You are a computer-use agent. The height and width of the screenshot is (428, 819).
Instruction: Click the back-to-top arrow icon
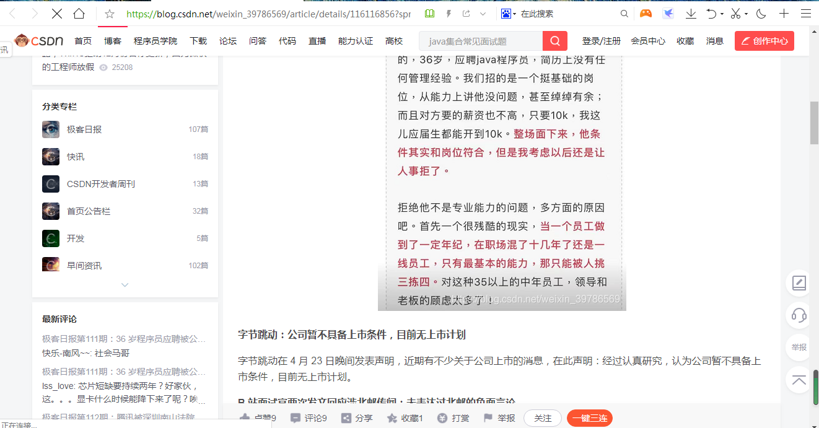(799, 380)
